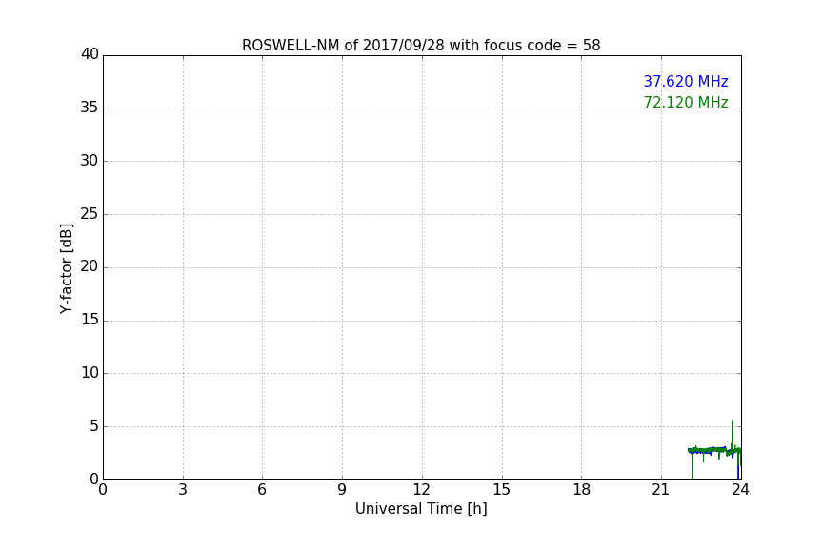Click the x-axis tick label '21'

point(661,490)
